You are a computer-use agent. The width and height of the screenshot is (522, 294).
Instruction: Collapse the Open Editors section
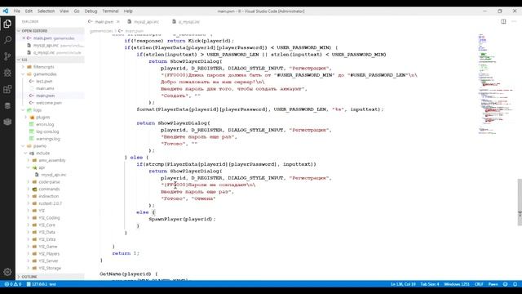pyautogui.click(x=50, y=31)
